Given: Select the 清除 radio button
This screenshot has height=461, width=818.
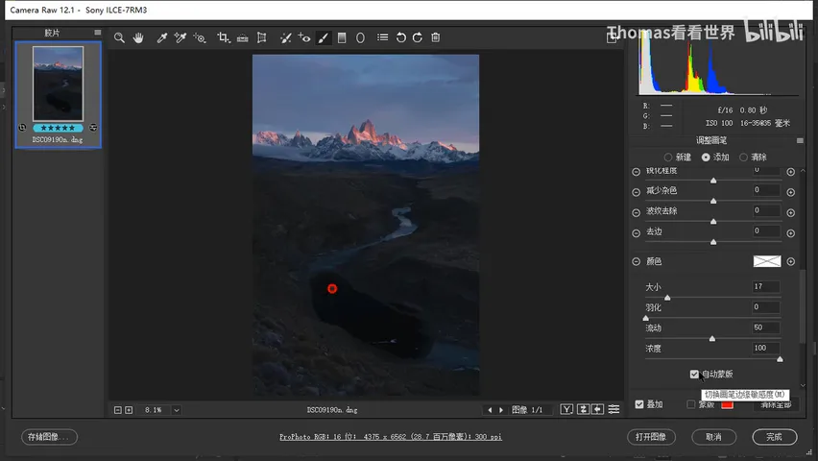Looking at the screenshot, I should point(743,158).
